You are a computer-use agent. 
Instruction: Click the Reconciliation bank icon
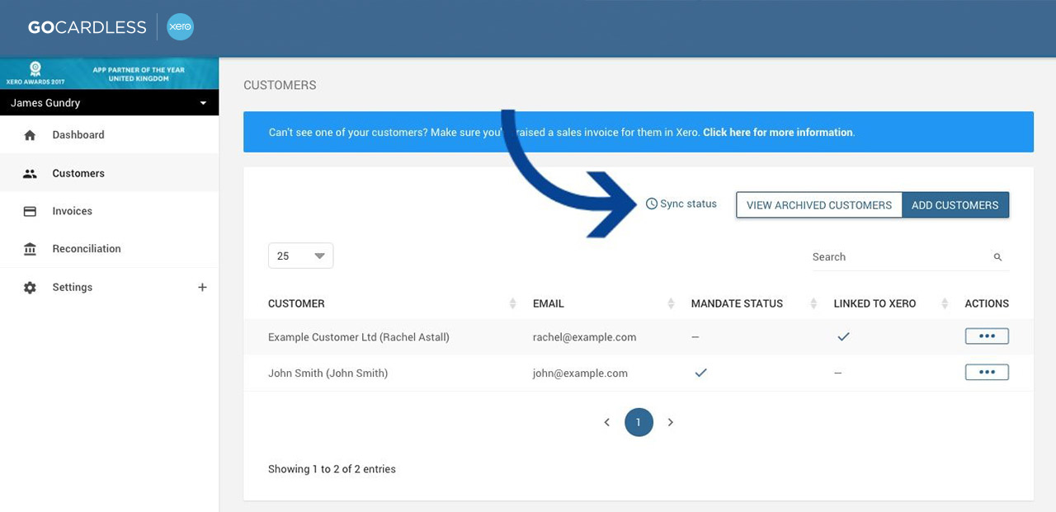(x=30, y=249)
